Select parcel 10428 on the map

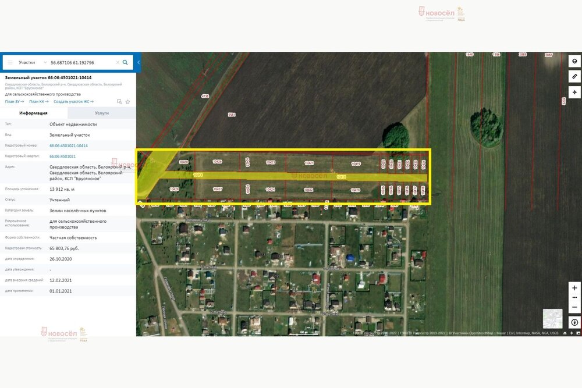(183, 162)
